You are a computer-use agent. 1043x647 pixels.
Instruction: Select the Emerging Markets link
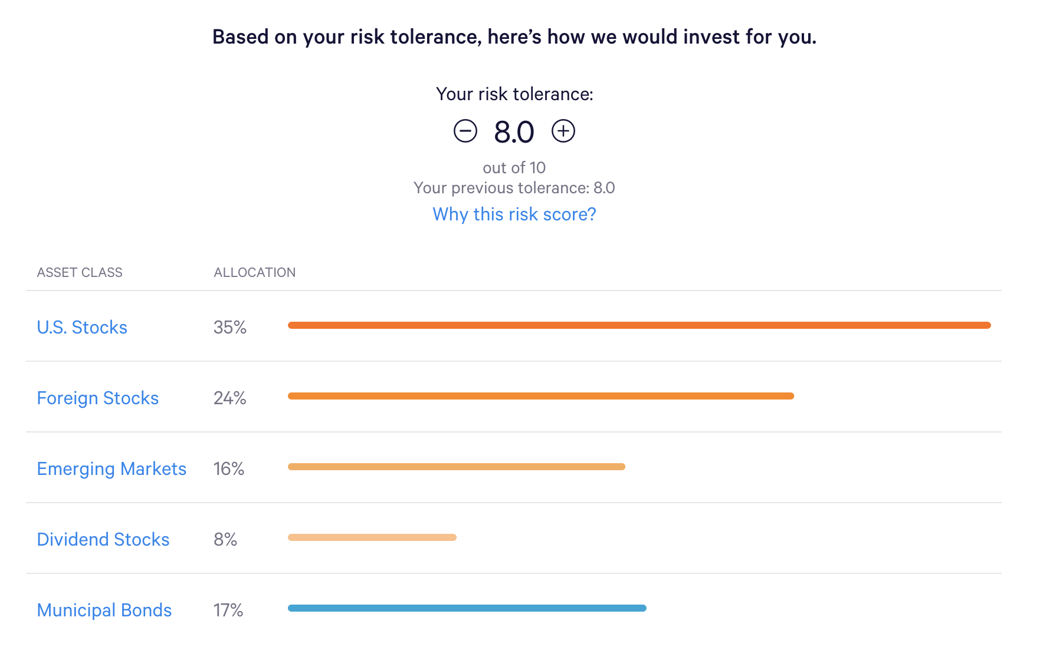(111, 468)
